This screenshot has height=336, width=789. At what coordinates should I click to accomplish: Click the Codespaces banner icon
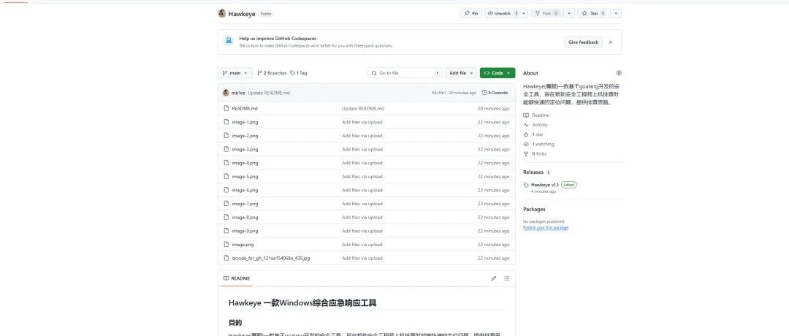tap(229, 41)
